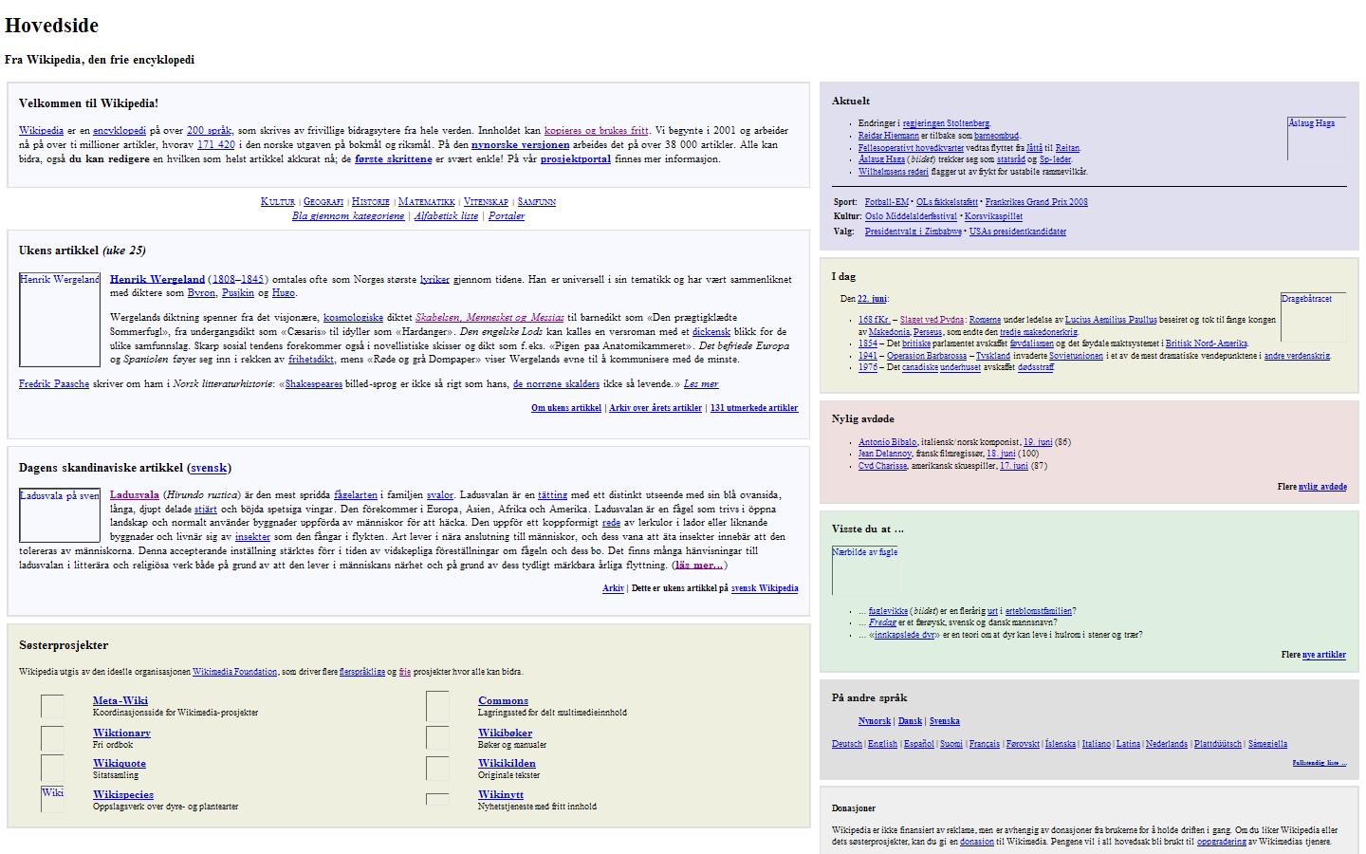This screenshot has width=1366, height=854.
Task: Open the Wikikilden logo image placeholder
Action: pyautogui.click(x=437, y=769)
